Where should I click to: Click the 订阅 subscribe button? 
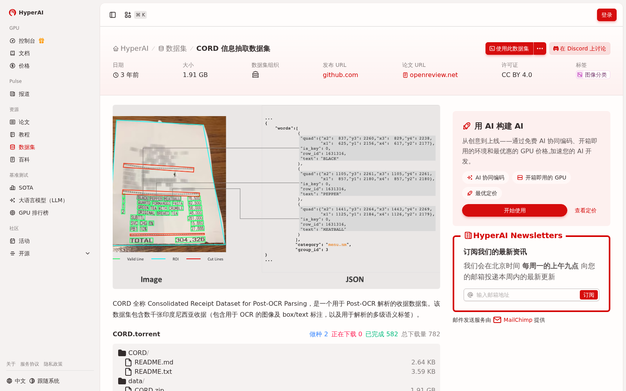(x=588, y=295)
